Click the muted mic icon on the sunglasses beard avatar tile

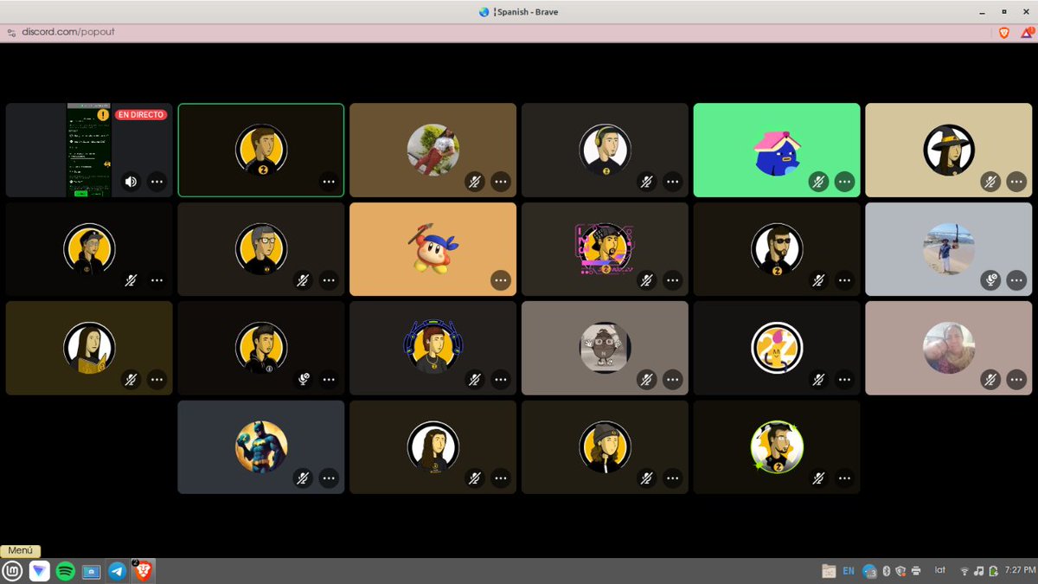pos(818,280)
